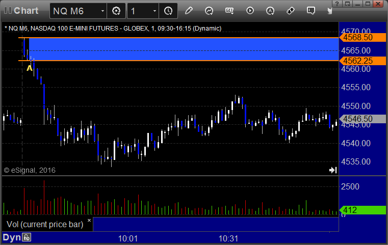Viewport: 388px width, 245px height.
Task: Click the Twitter bird icon
Action: coord(329,11)
